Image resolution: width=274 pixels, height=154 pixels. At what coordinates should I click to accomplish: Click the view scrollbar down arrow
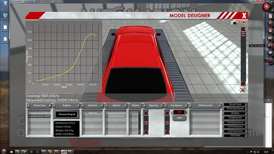[243, 84]
